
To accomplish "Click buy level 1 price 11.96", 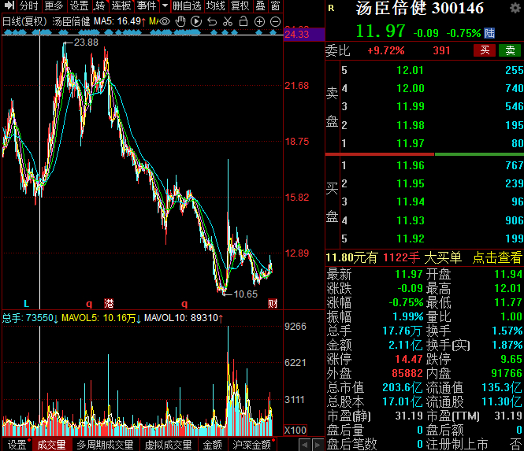I will coord(410,165).
